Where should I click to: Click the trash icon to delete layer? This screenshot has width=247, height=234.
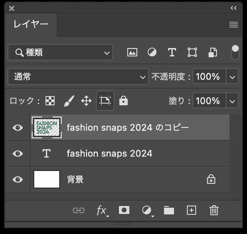[214, 210]
